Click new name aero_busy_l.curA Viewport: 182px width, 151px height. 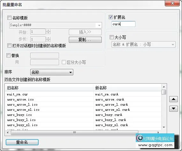111,120
